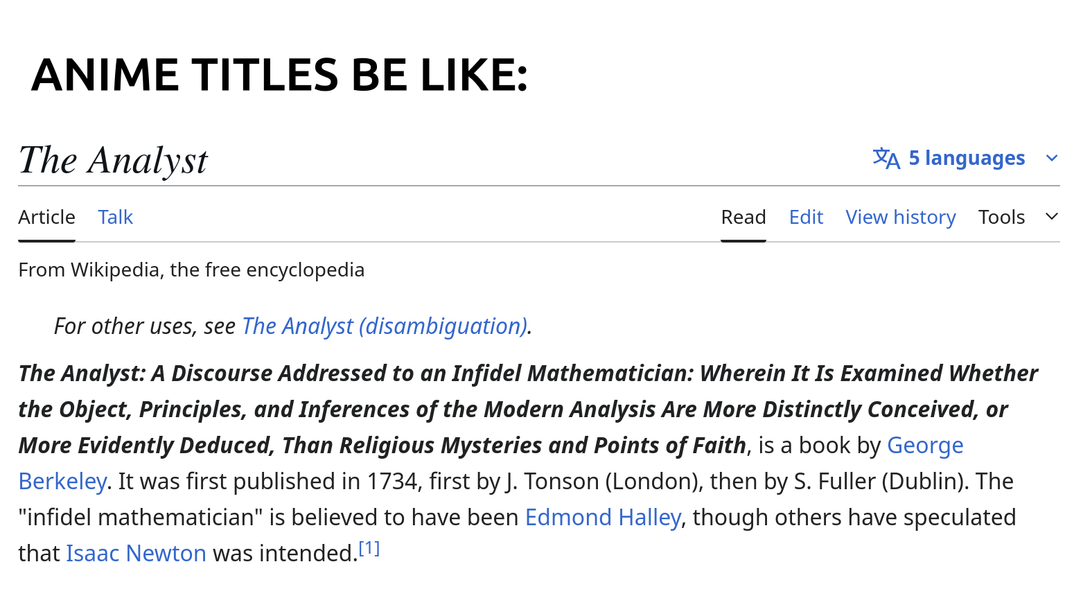Click the translate languages icon

[x=886, y=158]
